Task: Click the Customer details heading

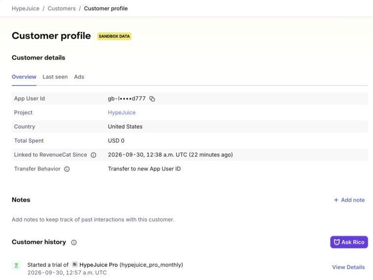Action: (38, 58)
